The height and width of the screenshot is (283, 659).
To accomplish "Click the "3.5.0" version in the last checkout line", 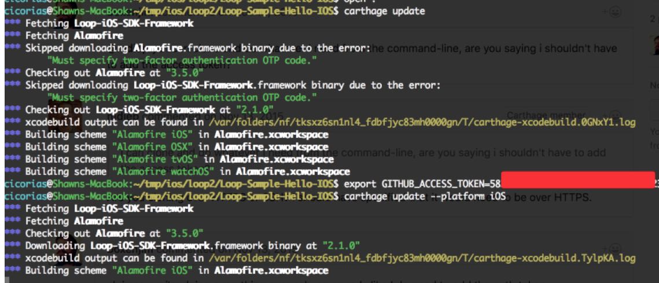I will pyautogui.click(x=185, y=233).
